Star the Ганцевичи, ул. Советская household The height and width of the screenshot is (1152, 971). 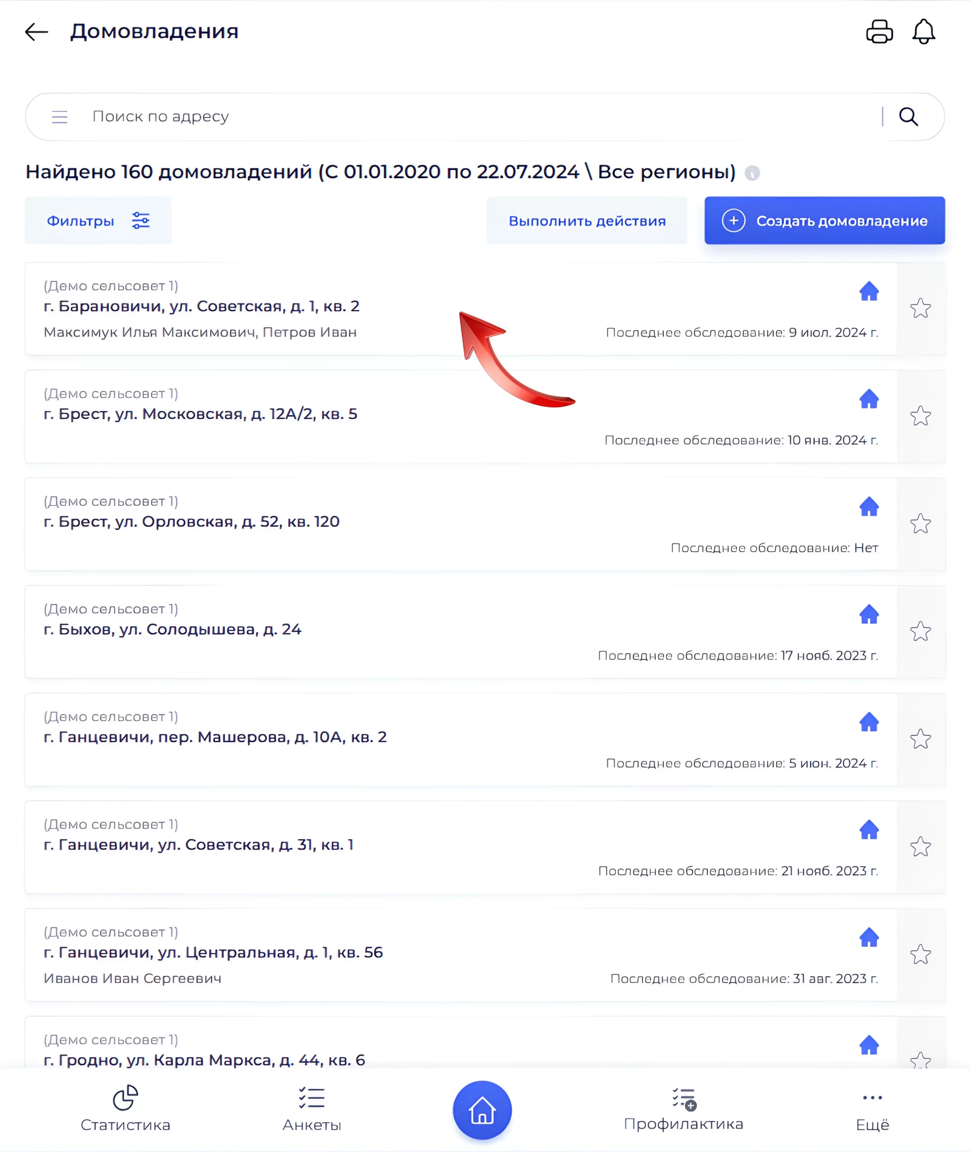(920, 847)
